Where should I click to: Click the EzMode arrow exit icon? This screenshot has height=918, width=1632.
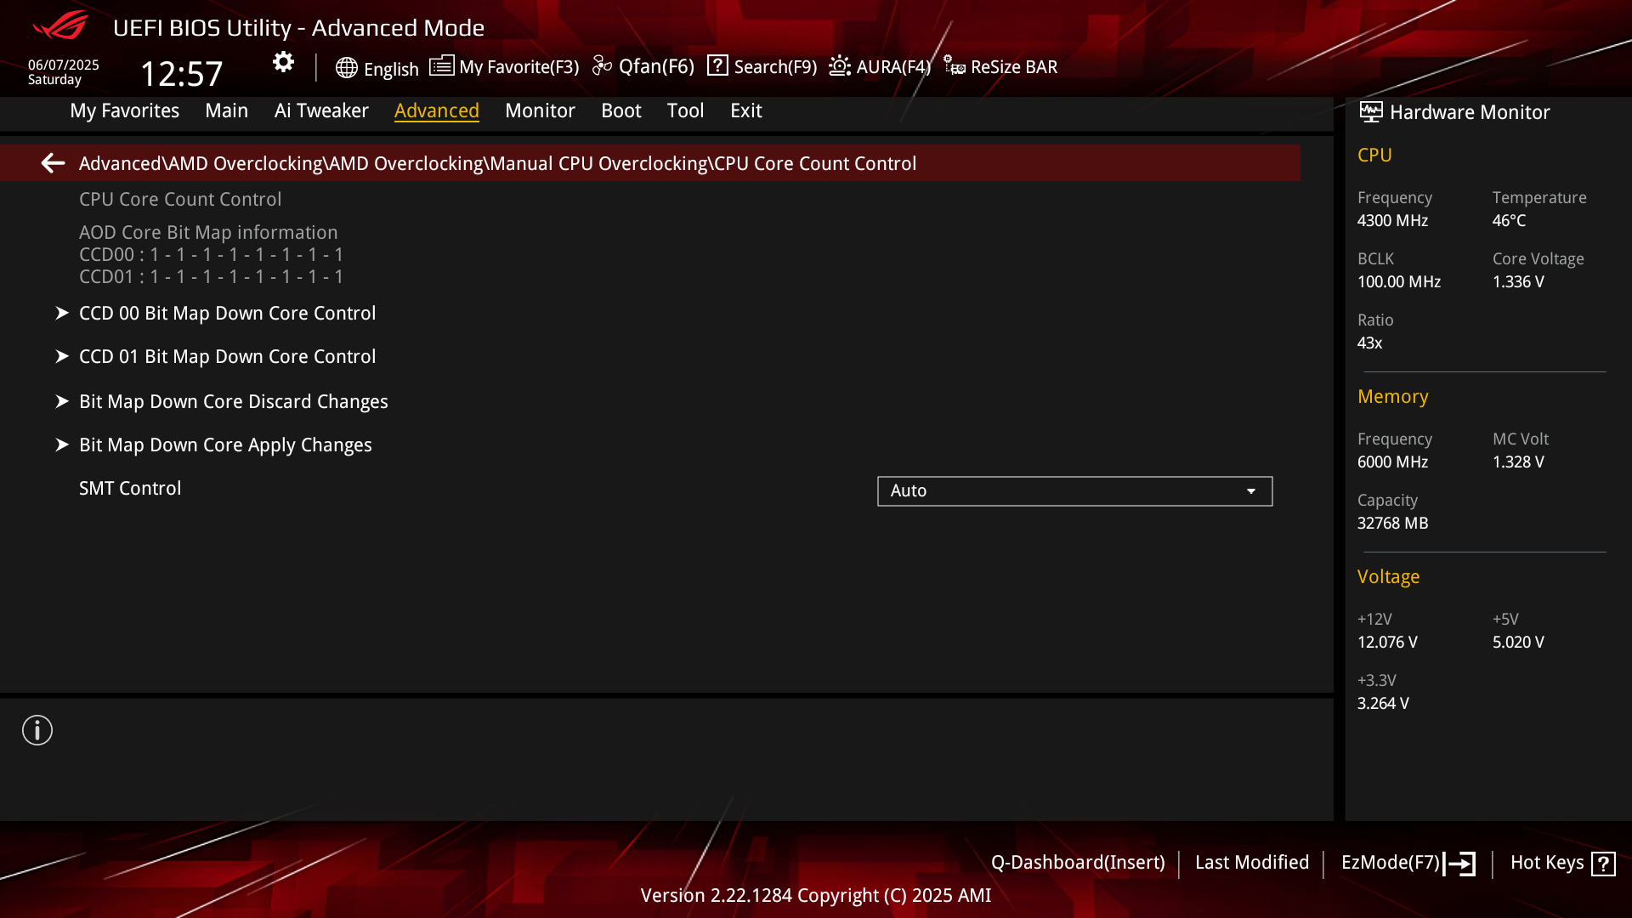(1459, 864)
